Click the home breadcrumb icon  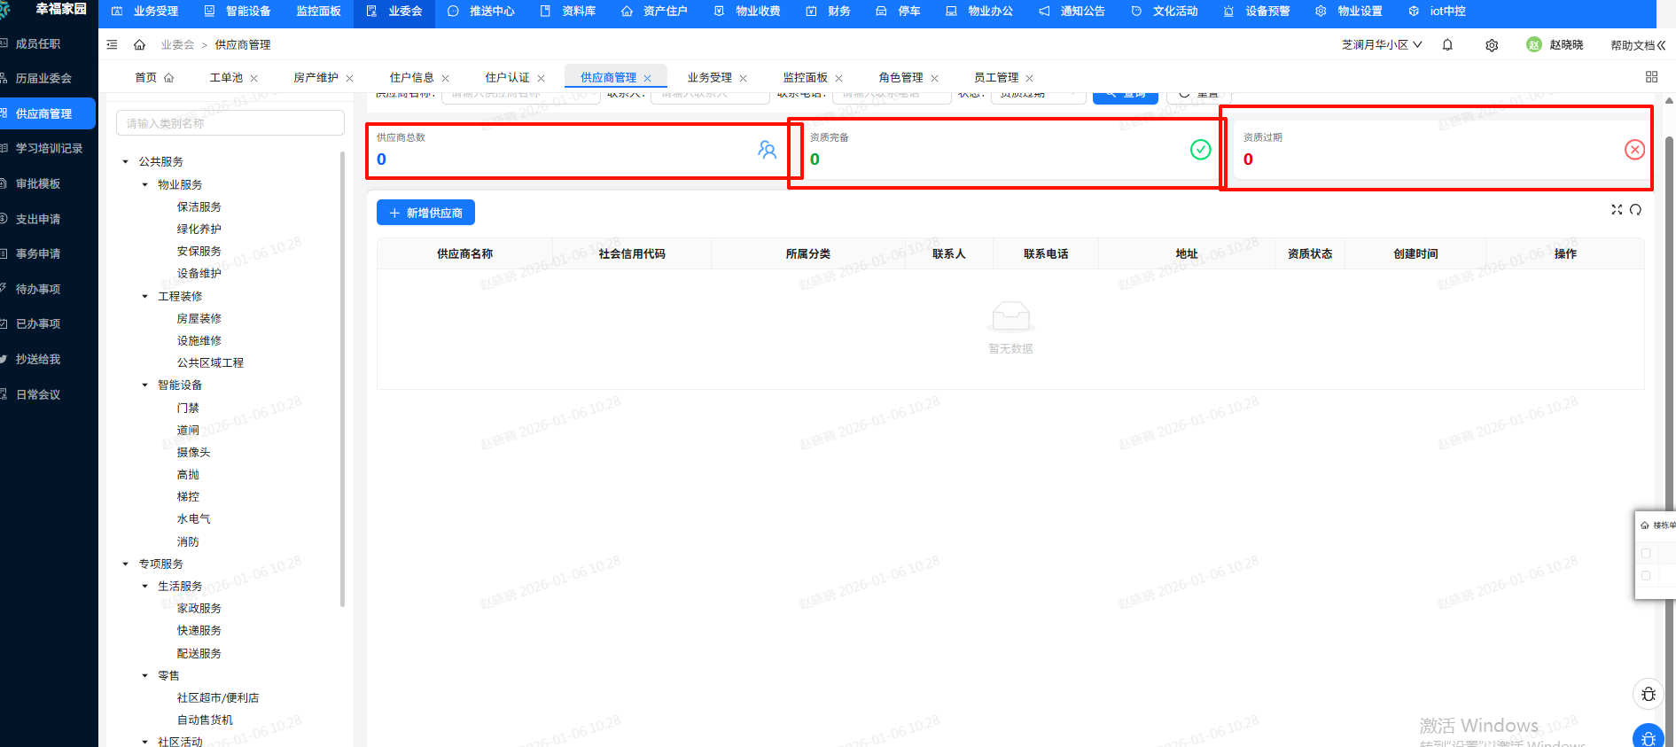coord(139,44)
